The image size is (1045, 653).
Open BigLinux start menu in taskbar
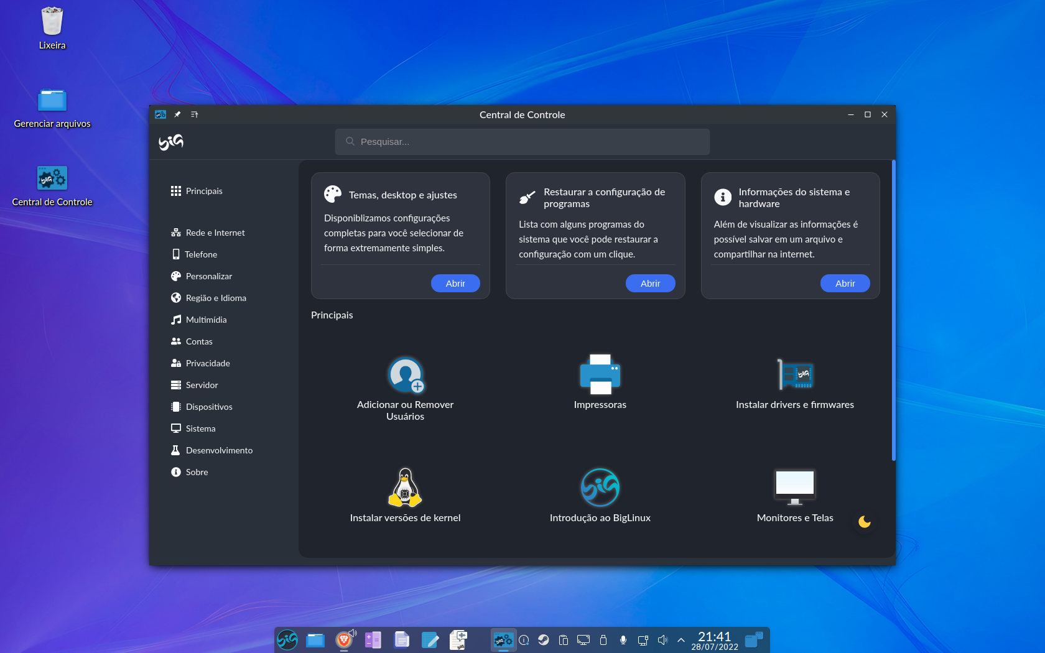287,639
